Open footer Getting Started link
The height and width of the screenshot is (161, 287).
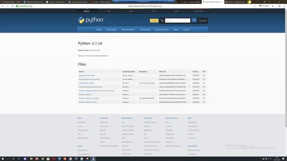click(x=83, y=130)
